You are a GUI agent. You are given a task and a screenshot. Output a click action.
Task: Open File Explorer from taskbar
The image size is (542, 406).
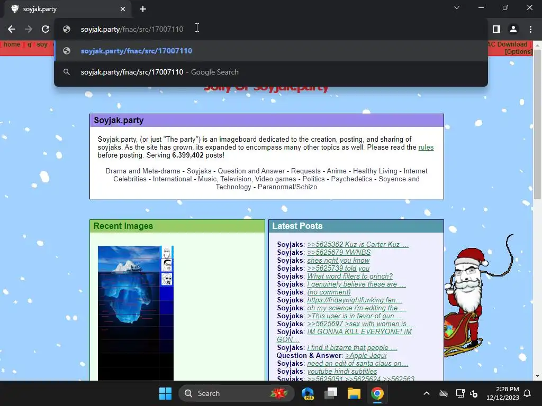coord(354,393)
